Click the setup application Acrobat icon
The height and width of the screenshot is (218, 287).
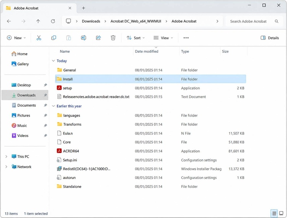[59, 88]
